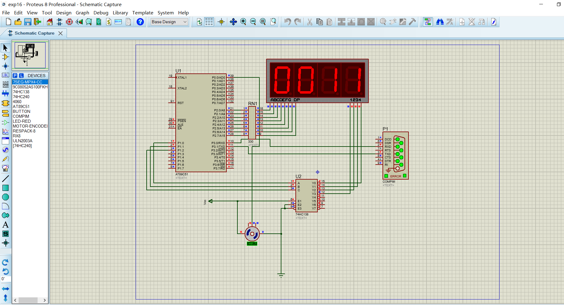Toggle the grid dots display

209,22
